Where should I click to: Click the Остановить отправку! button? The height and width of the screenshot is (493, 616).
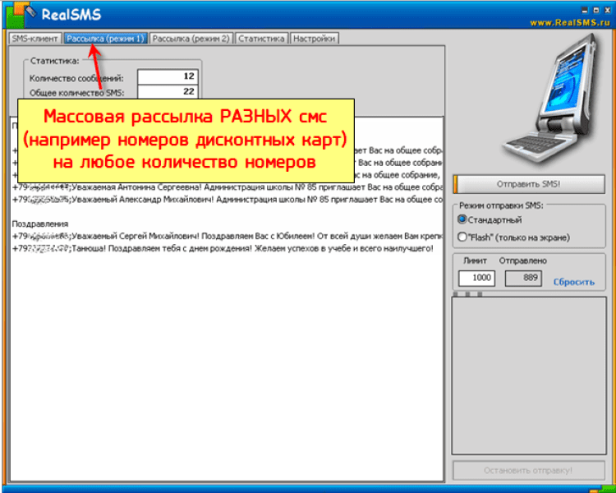529,470
